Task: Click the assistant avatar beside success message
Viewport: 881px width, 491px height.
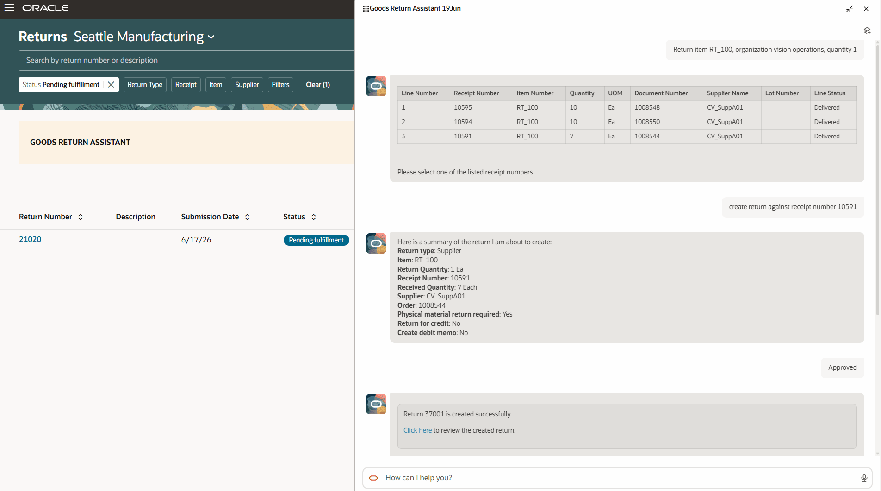Action: tap(376, 404)
